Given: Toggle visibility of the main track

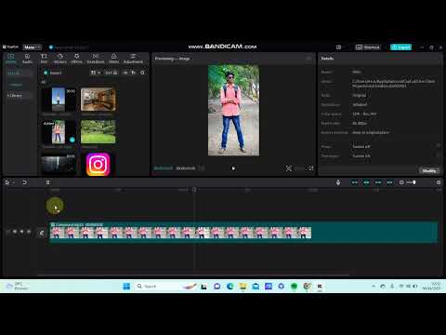Looking at the screenshot, I should click(21, 232).
